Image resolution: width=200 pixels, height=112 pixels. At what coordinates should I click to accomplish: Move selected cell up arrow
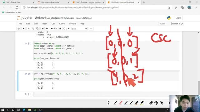coord(42,29)
